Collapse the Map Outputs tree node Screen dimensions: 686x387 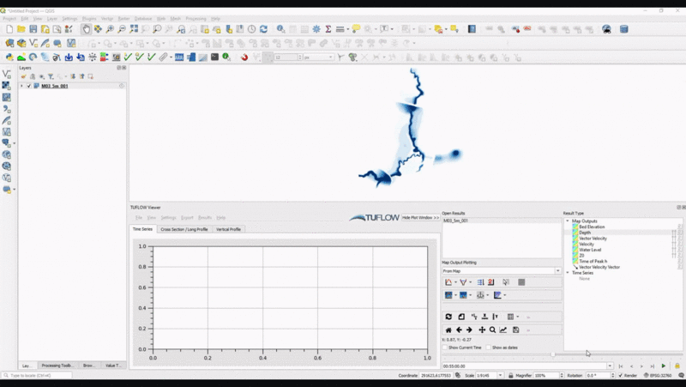coord(567,221)
